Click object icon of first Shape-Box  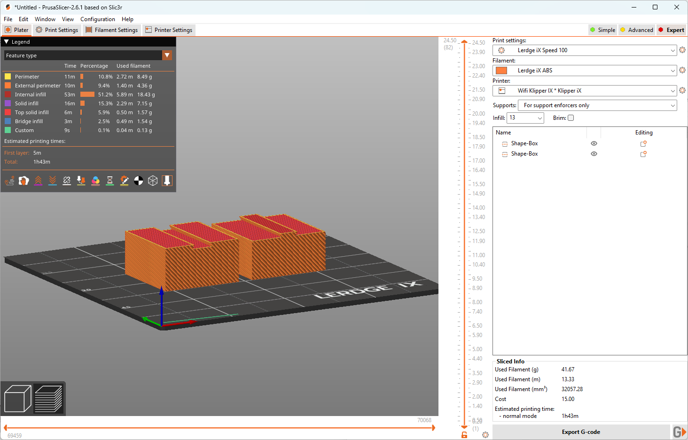(x=505, y=144)
